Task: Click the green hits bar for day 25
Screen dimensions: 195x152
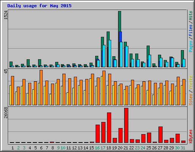Action: [x=148, y=51]
